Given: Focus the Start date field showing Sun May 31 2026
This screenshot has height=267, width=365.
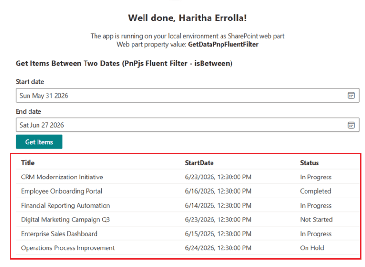Looking at the screenshot, I should (x=188, y=95).
